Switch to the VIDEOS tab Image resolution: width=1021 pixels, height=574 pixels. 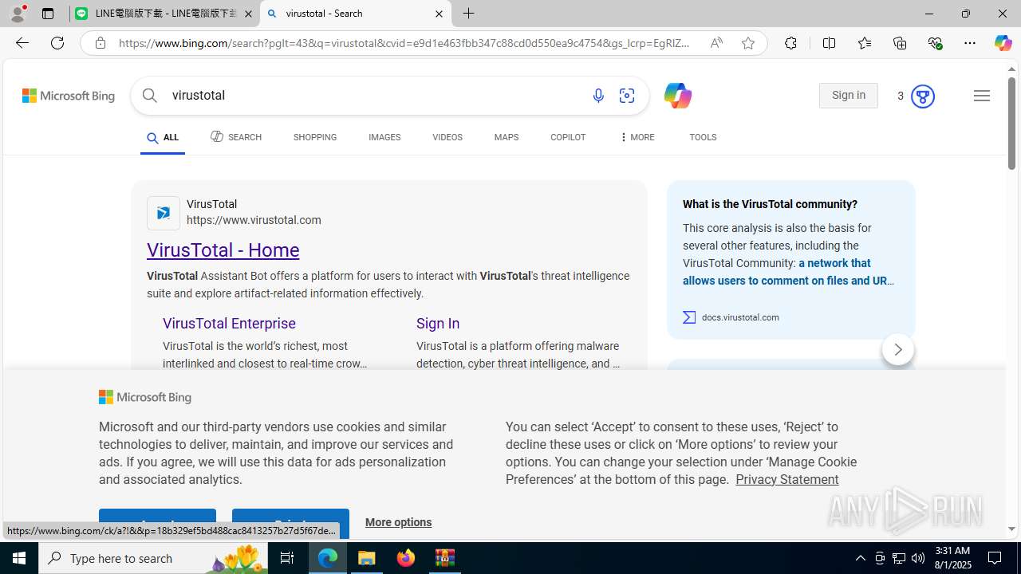tap(447, 137)
